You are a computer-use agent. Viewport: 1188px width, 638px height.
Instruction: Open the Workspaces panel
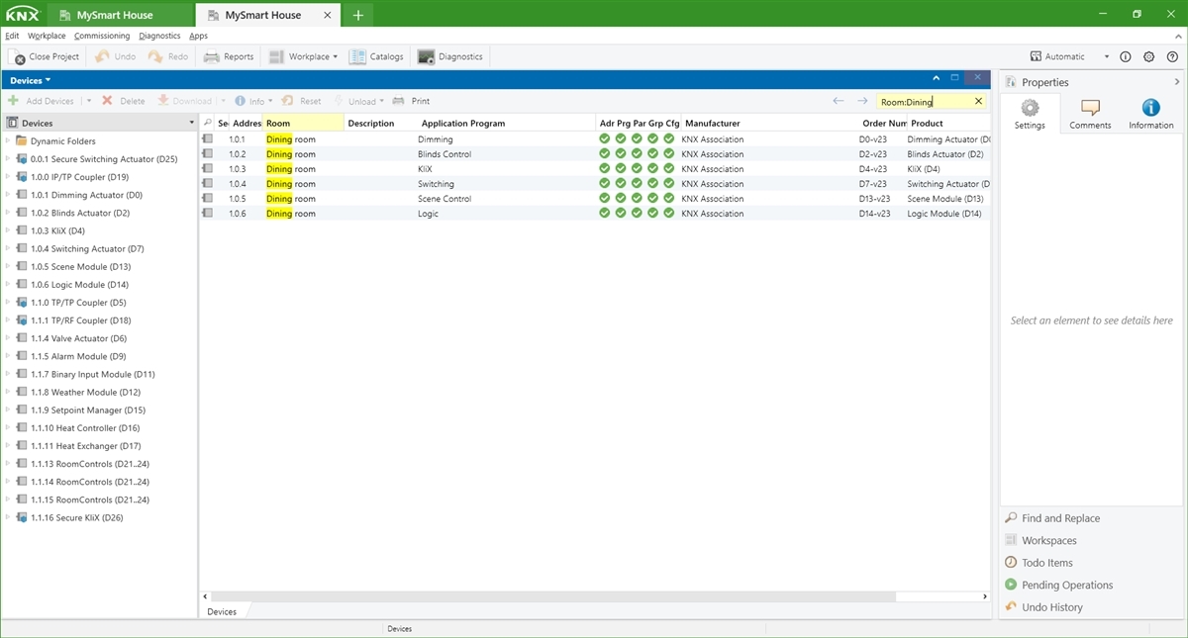coord(1049,540)
